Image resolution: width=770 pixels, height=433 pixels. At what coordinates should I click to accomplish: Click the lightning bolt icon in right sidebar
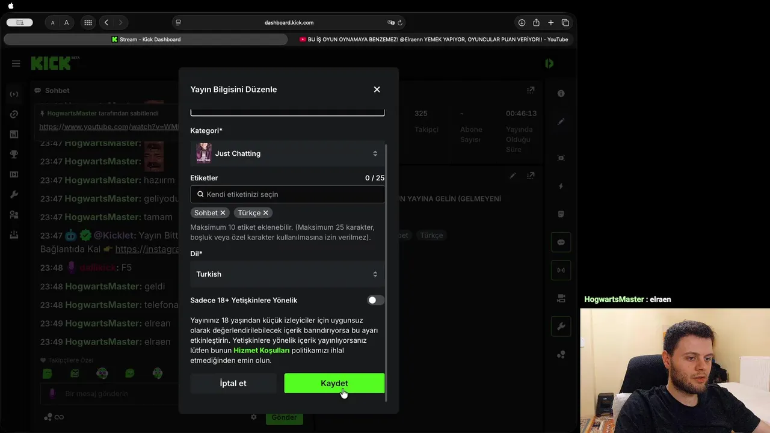tap(561, 186)
